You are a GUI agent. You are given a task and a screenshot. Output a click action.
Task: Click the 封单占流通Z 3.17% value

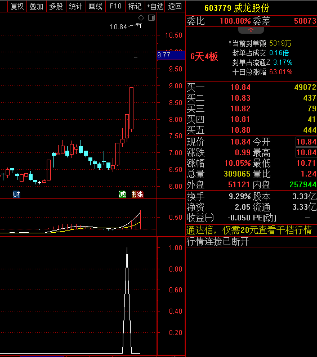pos(283,62)
